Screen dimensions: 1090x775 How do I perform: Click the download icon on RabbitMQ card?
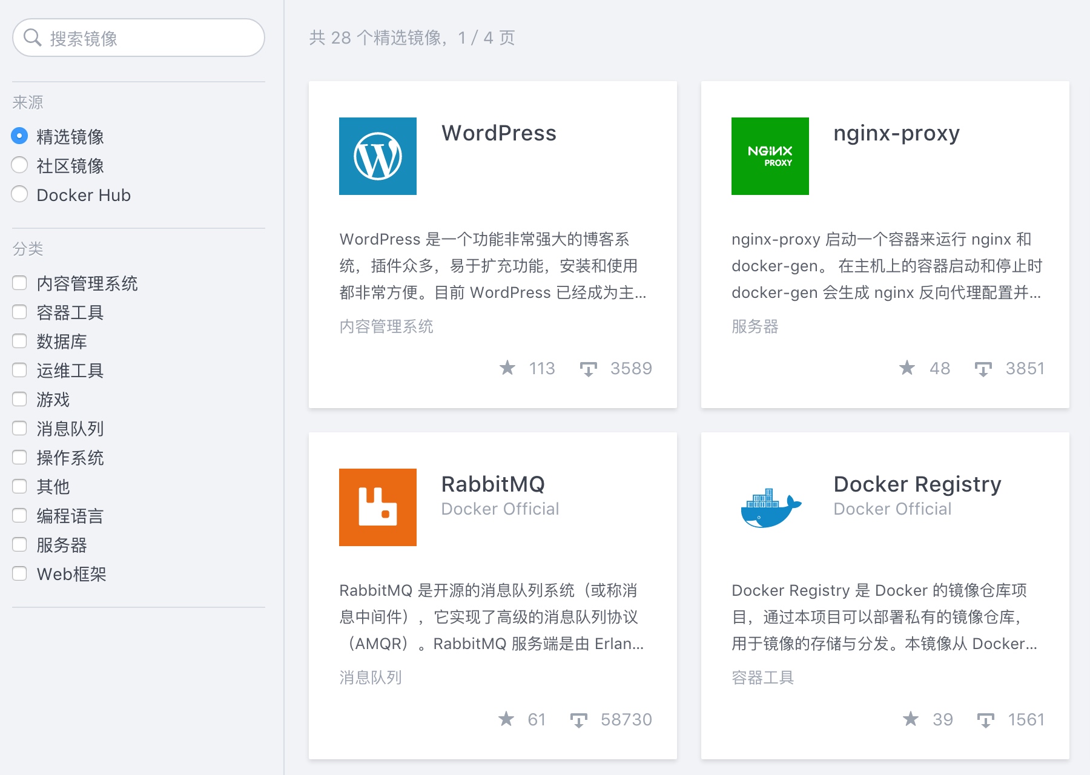[x=578, y=720]
